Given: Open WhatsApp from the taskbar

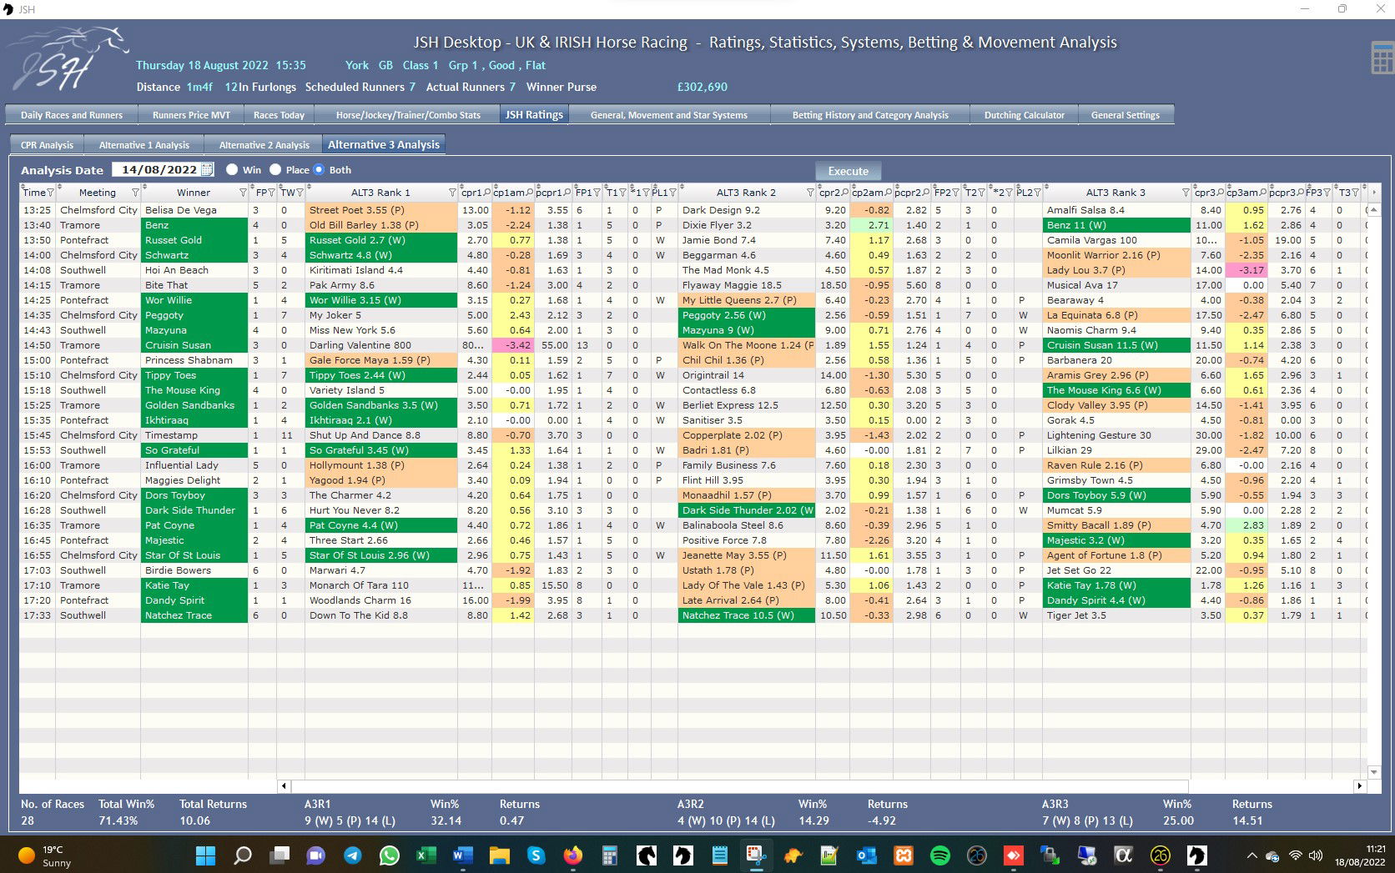Looking at the screenshot, I should [390, 855].
